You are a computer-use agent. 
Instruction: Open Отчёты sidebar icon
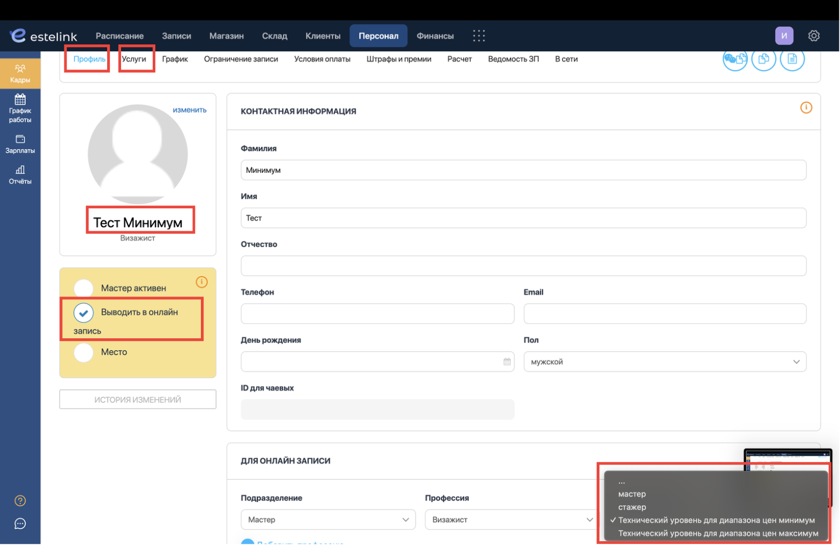(20, 175)
